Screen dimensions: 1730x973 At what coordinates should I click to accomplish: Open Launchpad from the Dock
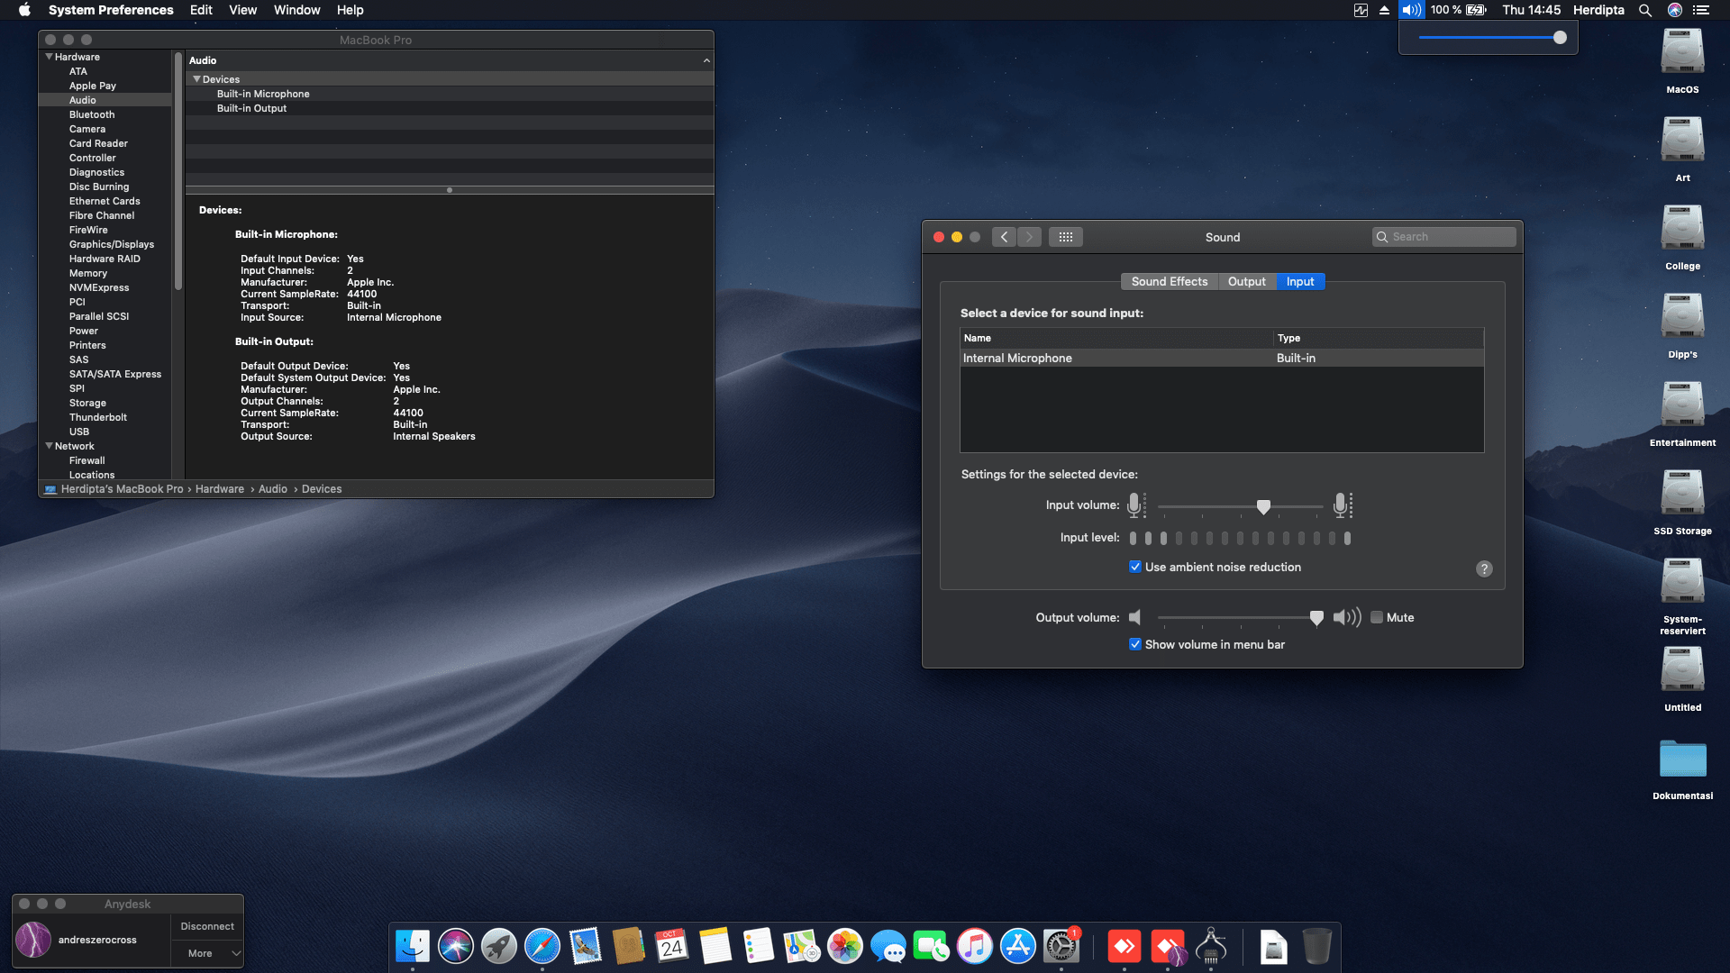pyautogui.click(x=498, y=947)
